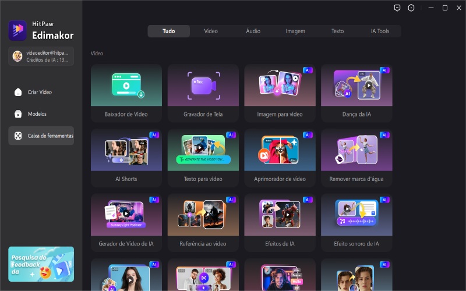The height and width of the screenshot is (291, 466).
Task: Select the Dança da IA tool
Action: (x=356, y=92)
